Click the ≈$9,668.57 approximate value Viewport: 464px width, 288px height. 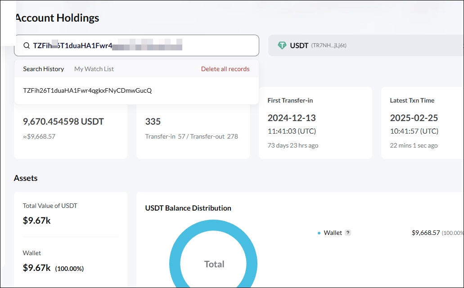[x=39, y=136]
